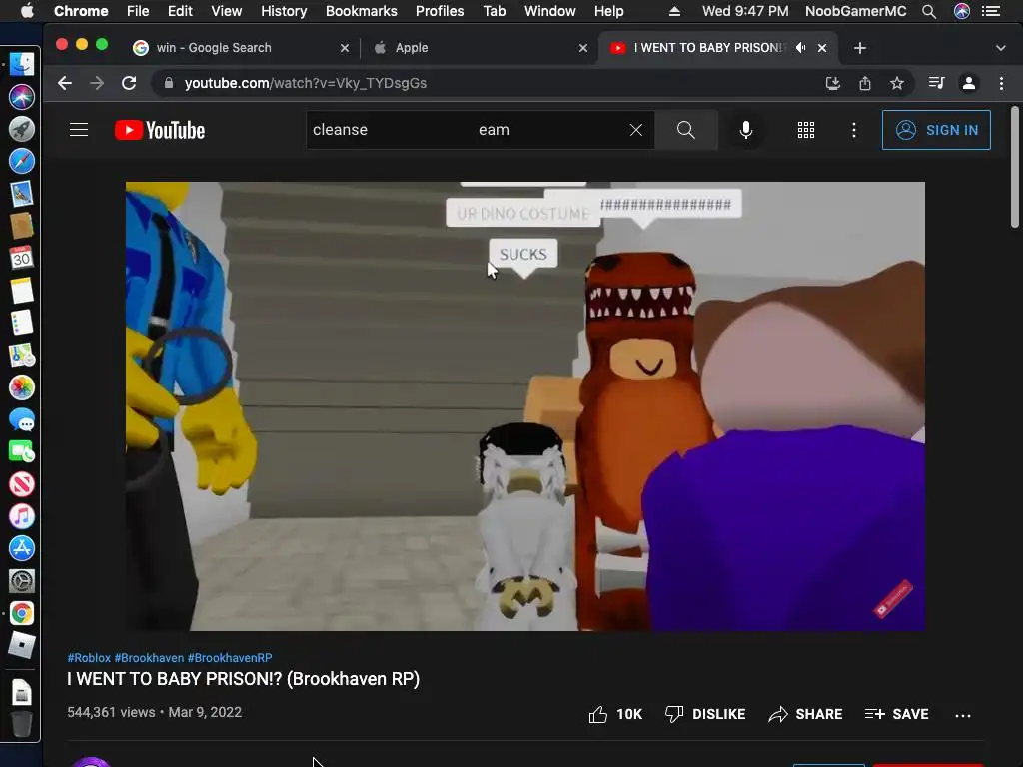This screenshot has height=767, width=1023.
Task: Open the Apple menu
Action: [x=27, y=11]
